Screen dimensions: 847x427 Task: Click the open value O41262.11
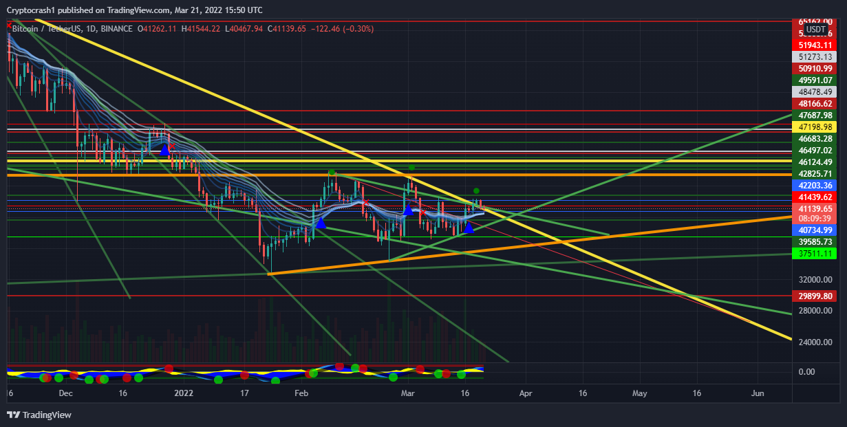pos(157,29)
